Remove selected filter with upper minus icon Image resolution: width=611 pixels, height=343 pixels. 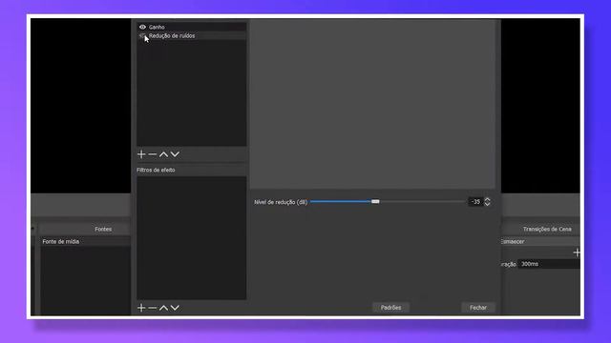click(x=153, y=154)
